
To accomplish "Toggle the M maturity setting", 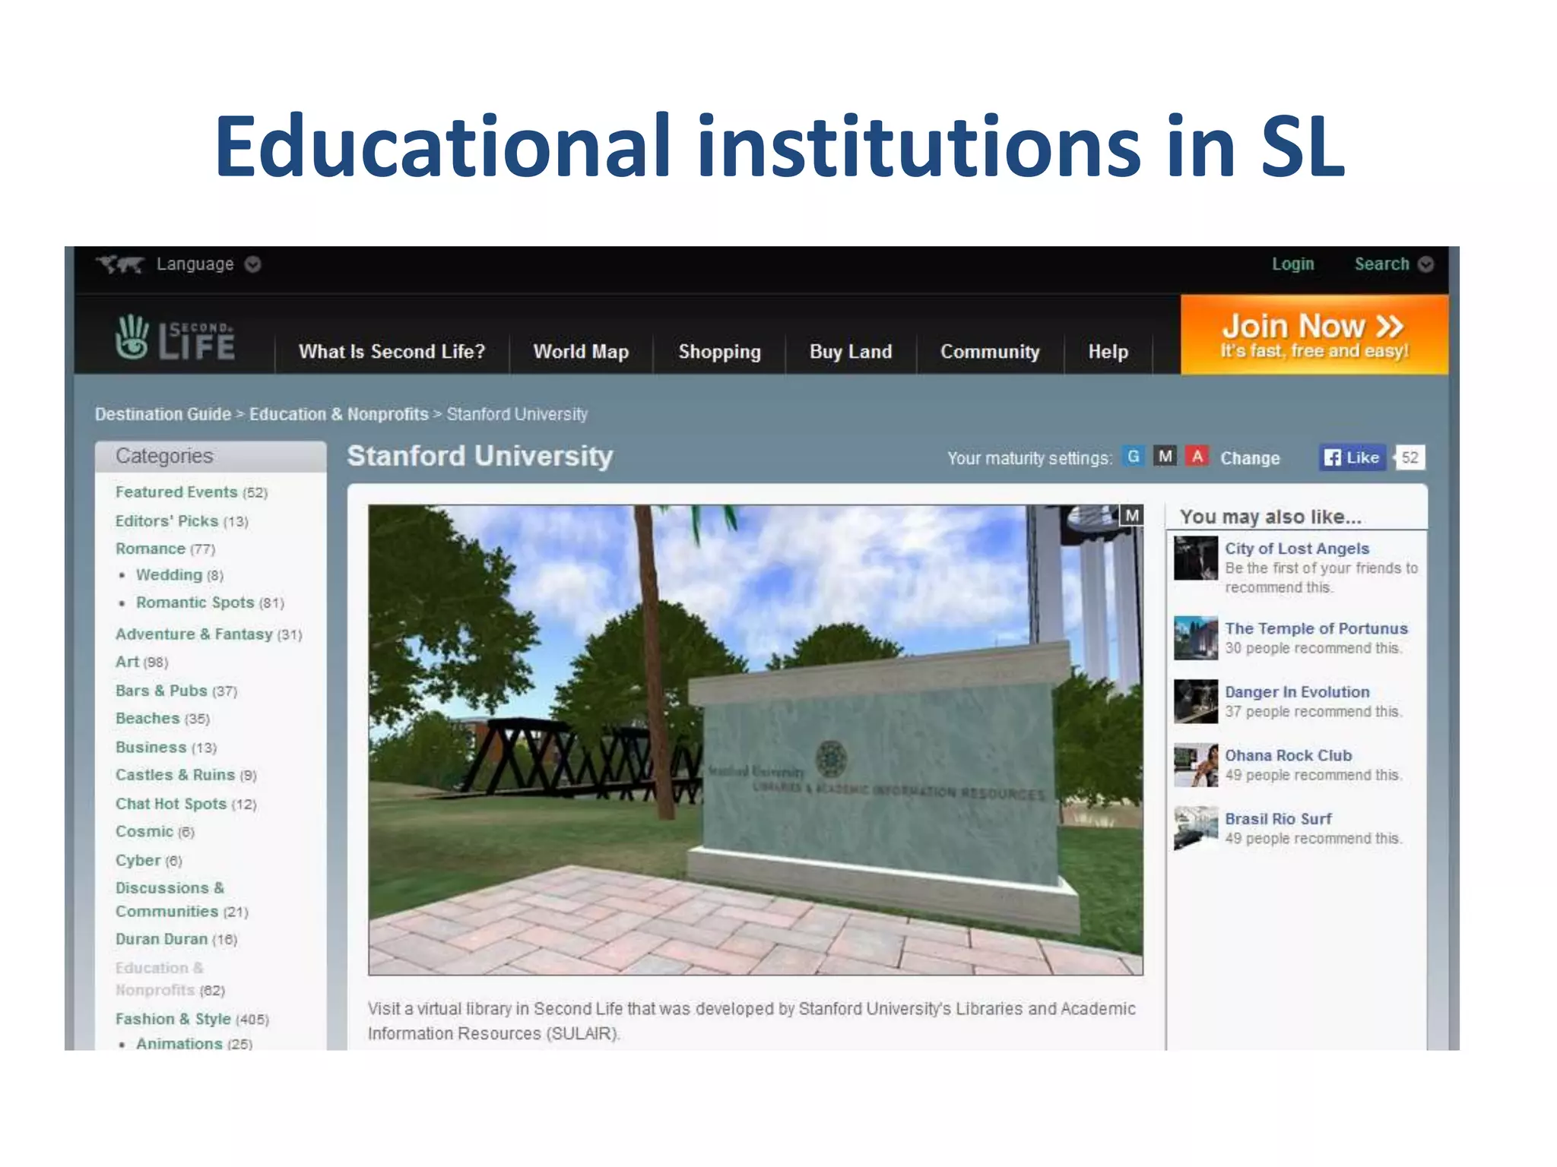I will [x=1165, y=456].
